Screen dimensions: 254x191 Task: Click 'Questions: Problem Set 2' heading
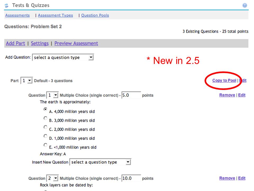pos(33,27)
